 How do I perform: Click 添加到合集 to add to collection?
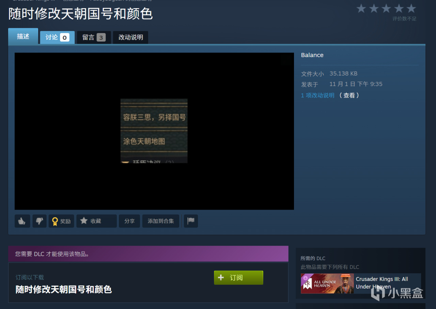(x=161, y=221)
